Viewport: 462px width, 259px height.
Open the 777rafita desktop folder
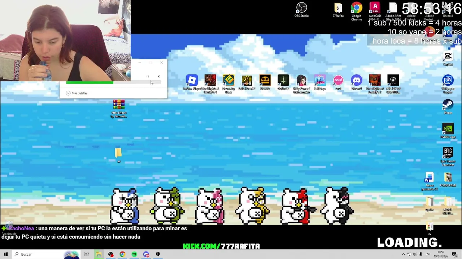[x=338, y=10]
